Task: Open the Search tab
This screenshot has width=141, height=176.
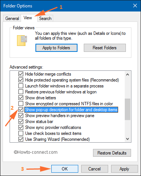Action: click(45, 19)
